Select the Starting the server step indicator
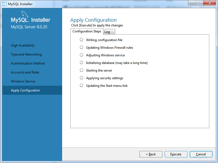The image size is (218, 163). pyautogui.click(x=81, y=70)
